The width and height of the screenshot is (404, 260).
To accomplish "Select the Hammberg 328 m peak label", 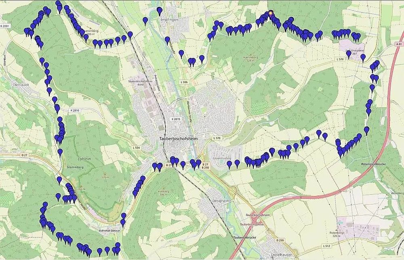I will pos(250,59).
